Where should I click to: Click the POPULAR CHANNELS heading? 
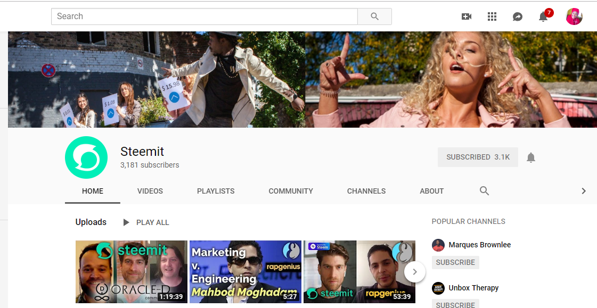468,221
